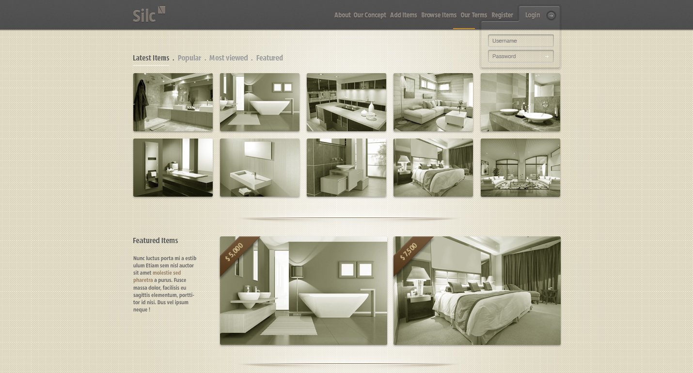Screen dimensions: 693x373
Task: Click the $5,000 price ribbon
Action: pyautogui.click(x=235, y=252)
